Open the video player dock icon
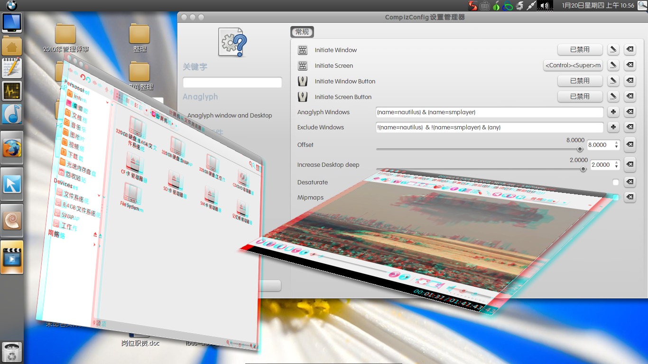648x364 pixels. (x=12, y=257)
